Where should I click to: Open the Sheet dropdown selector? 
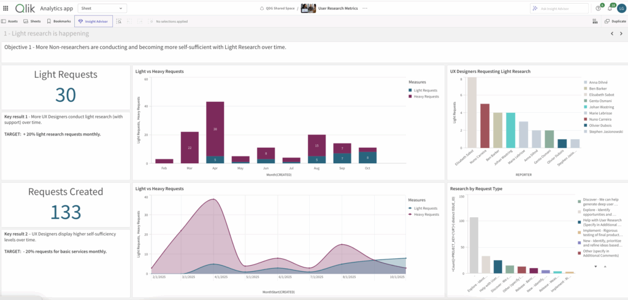[x=102, y=8]
